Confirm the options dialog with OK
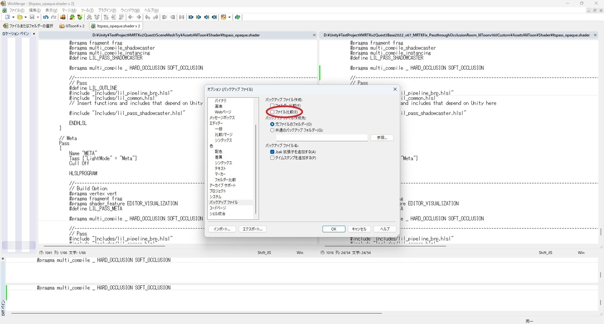Screen dimensions: 604x324 [334, 229]
